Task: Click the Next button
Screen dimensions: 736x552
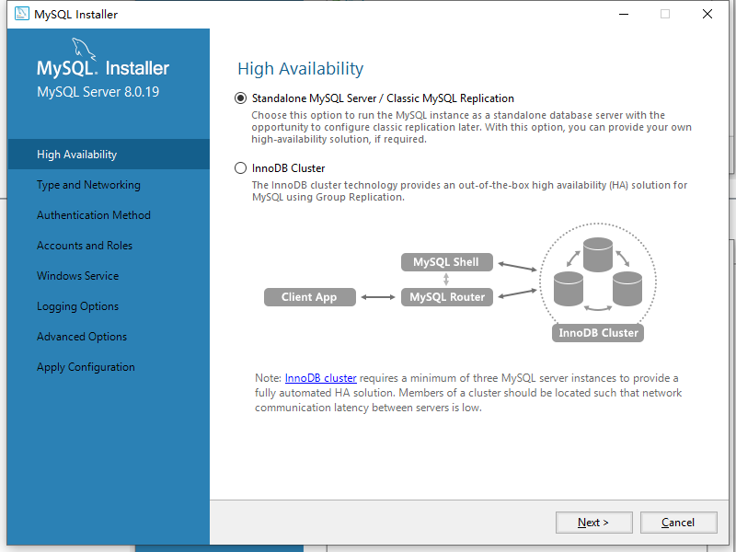Action: [593, 523]
